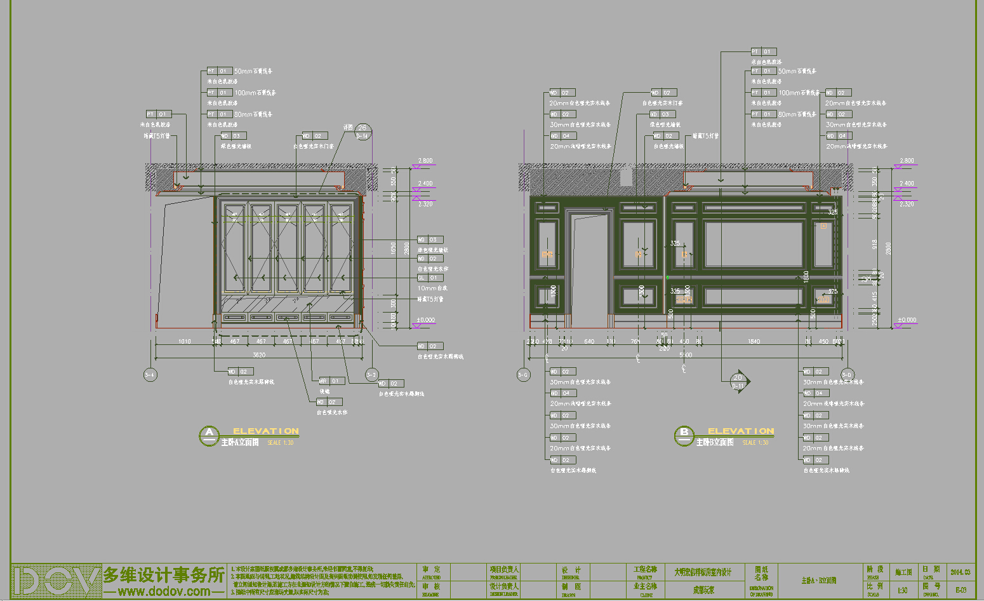The image size is (984, 601).
Task: Click the circled A marker of the left elevation title
Action: pos(209,435)
